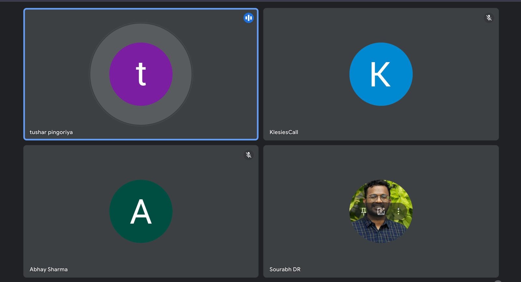This screenshot has width=521, height=282.
Task: Open the three-dot more options menu on Sourabh's tile
Action: point(398,211)
